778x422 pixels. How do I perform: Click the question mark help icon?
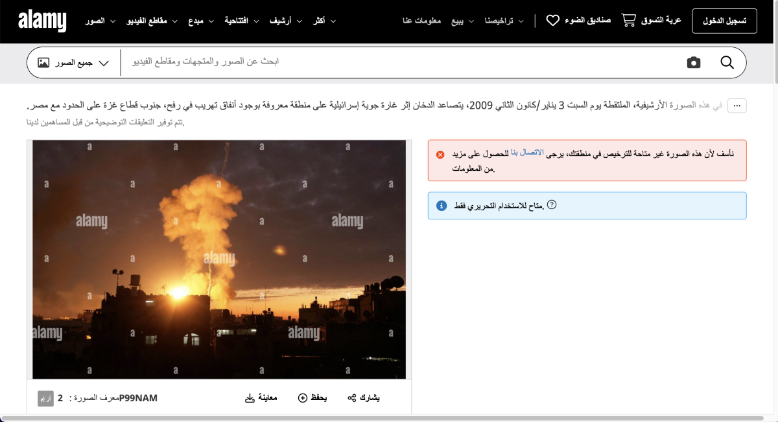[x=552, y=204]
